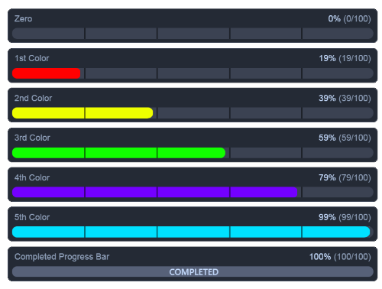This screenshot has width=382, height=289.
Task: Select the 1st Color label
Action: tap(31, 58)
